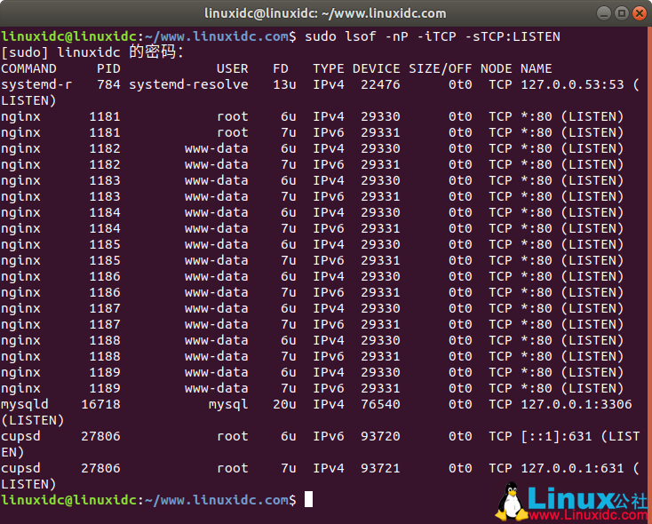Click '*:80' in the nginx 1187 IPv6 row
This screenshot has width=652, height=524.
(536, 324)
